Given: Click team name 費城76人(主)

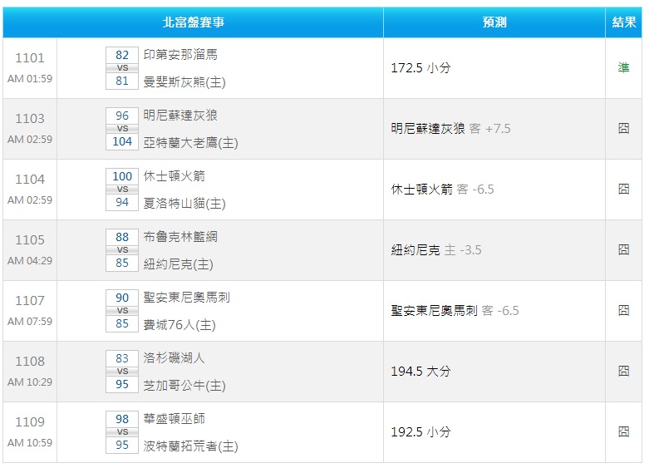Looking at the screenshot, I should 179,325.
